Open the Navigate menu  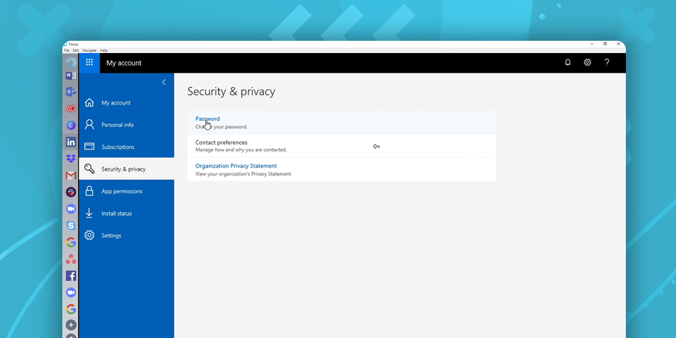(x=90, y=51)
